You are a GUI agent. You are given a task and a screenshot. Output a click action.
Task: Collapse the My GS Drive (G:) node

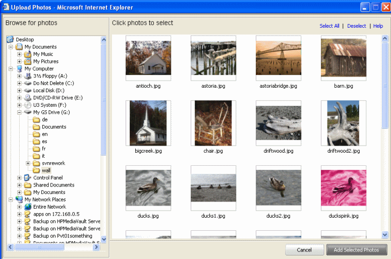(20, 112)
